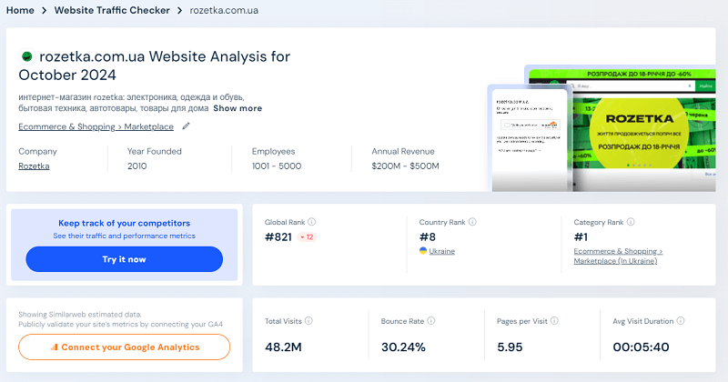This screenshot has height=382, width=728.
Task: Open the Rozetka company link
Action: tap(34, 166)
